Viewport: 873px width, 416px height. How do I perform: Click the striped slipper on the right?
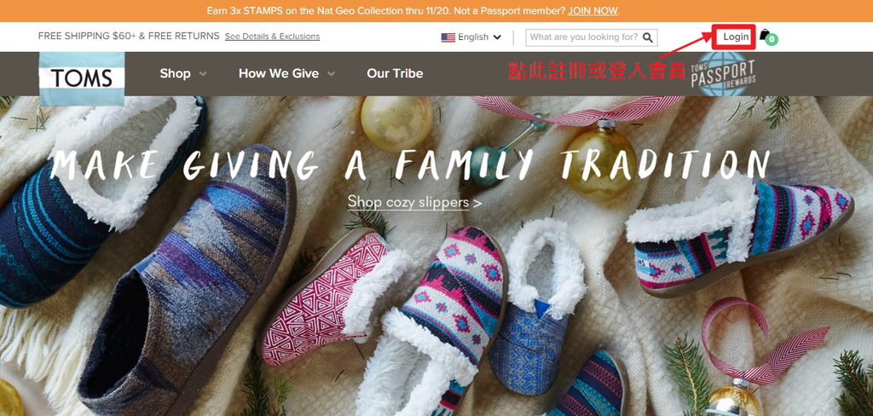[x=738, y=237]
